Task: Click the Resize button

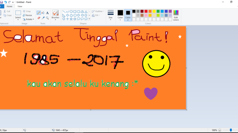Action: [27, 15]
